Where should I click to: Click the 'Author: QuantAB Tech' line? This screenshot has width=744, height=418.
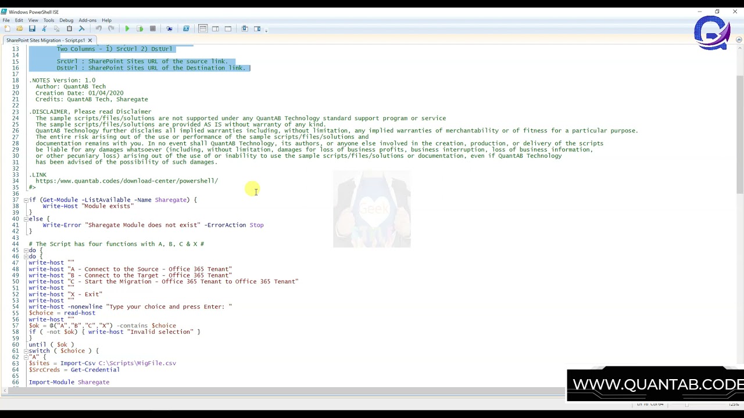pyautogui.click(x=70, y=87)
